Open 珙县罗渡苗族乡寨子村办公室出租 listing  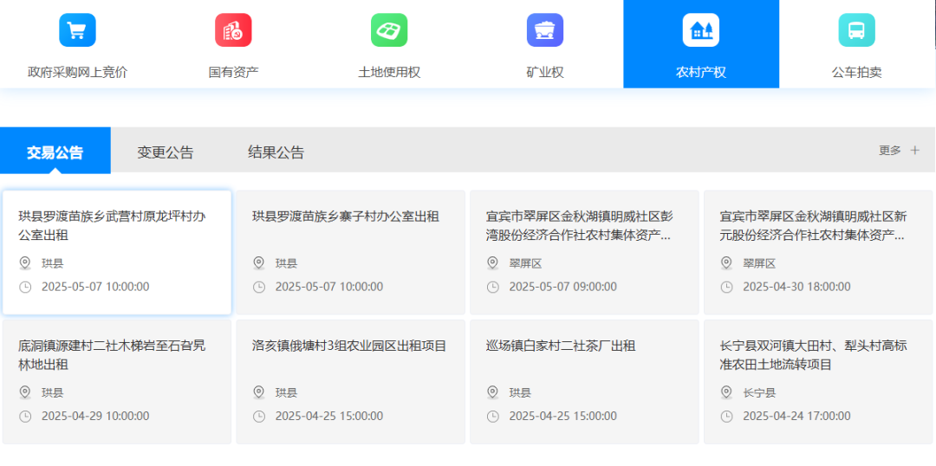point(345,217)
